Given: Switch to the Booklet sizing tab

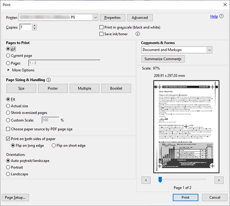Looking at the screenshot, I should pos(116,88).
